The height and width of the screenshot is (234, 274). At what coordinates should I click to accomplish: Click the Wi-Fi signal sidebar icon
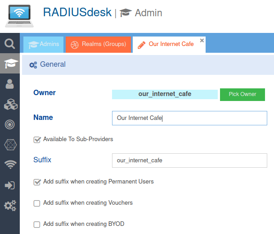click(x=10, y=165)
